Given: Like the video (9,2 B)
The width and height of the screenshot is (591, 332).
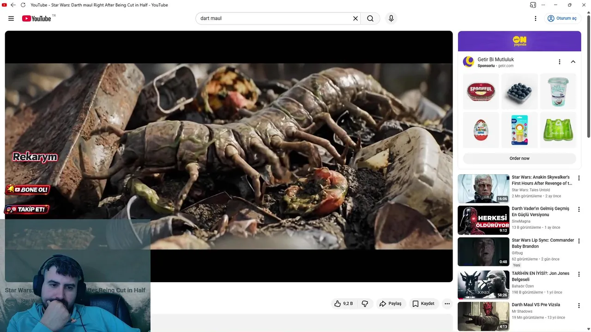Looking at the screenshot, I should [344, 303].
